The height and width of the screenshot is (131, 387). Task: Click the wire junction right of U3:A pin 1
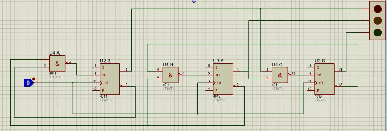[249, 71]
